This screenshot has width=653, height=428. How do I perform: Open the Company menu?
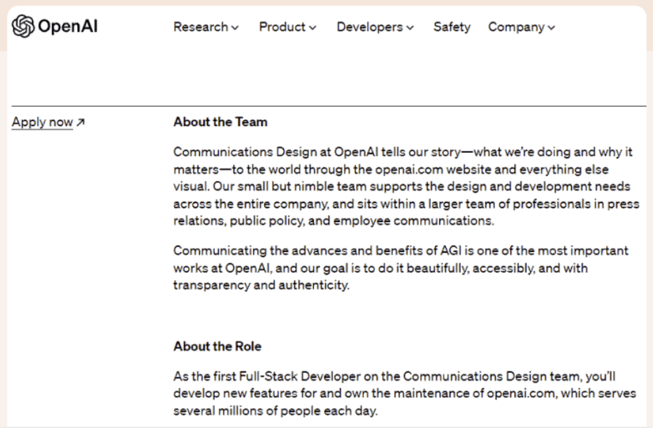pos(517,27)
